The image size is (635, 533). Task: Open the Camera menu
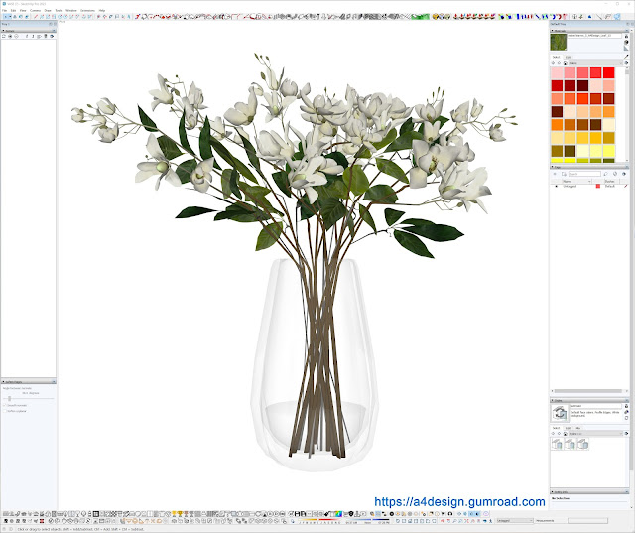coord(36,10)
